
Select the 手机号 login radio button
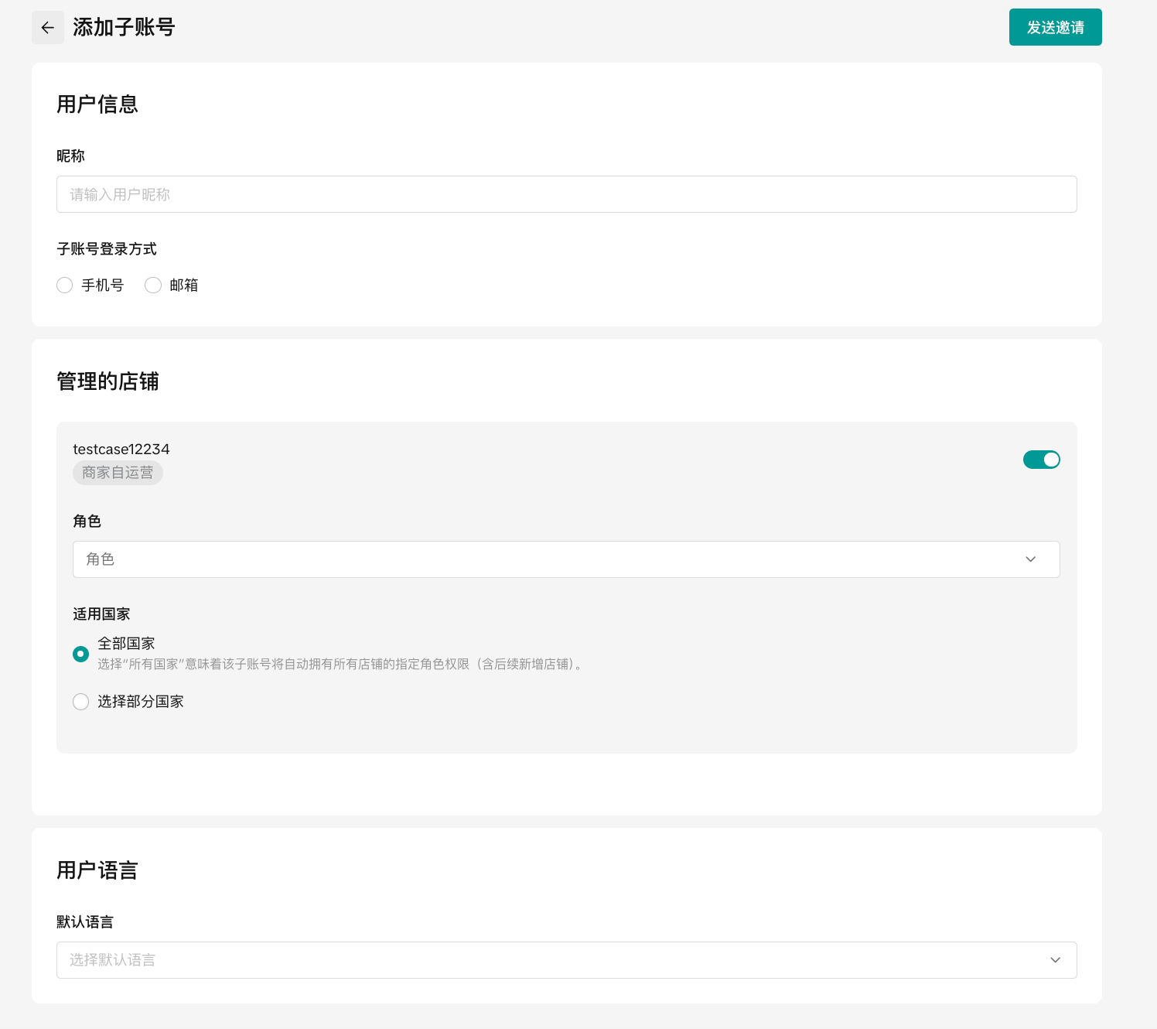(65, 285)
